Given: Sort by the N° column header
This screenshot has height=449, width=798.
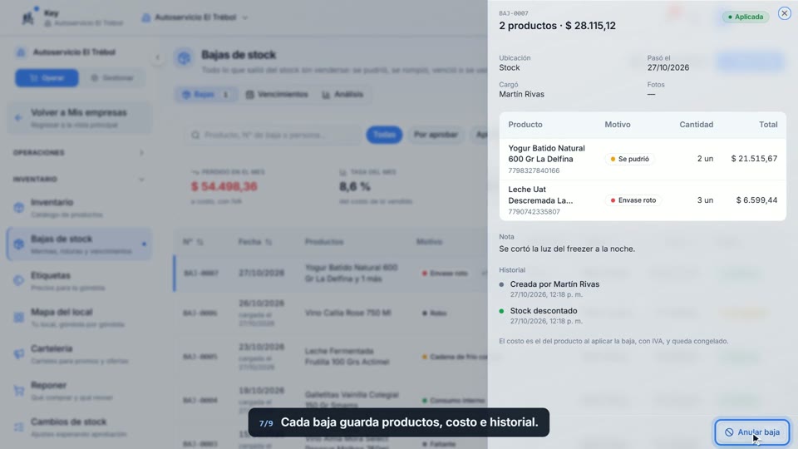Looking at the screenshot, I should click(x=193, y=242).
